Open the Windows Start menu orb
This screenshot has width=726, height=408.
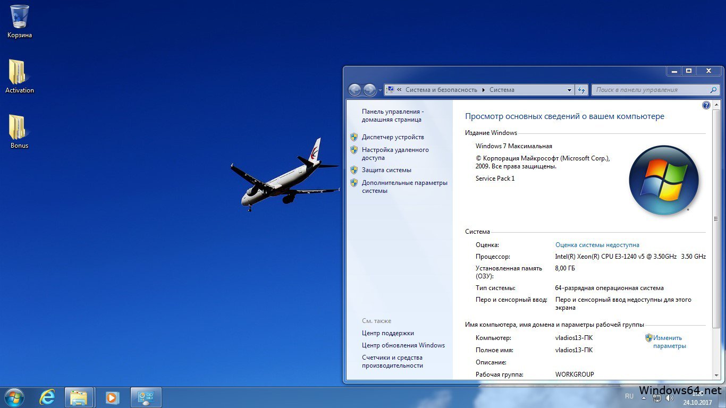click(14, 397)
